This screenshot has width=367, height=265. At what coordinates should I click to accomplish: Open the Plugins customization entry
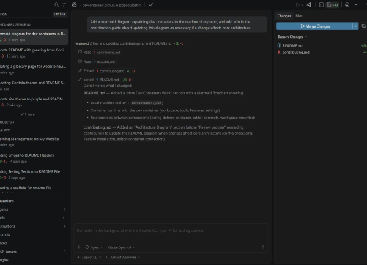[x=34, y=260]
